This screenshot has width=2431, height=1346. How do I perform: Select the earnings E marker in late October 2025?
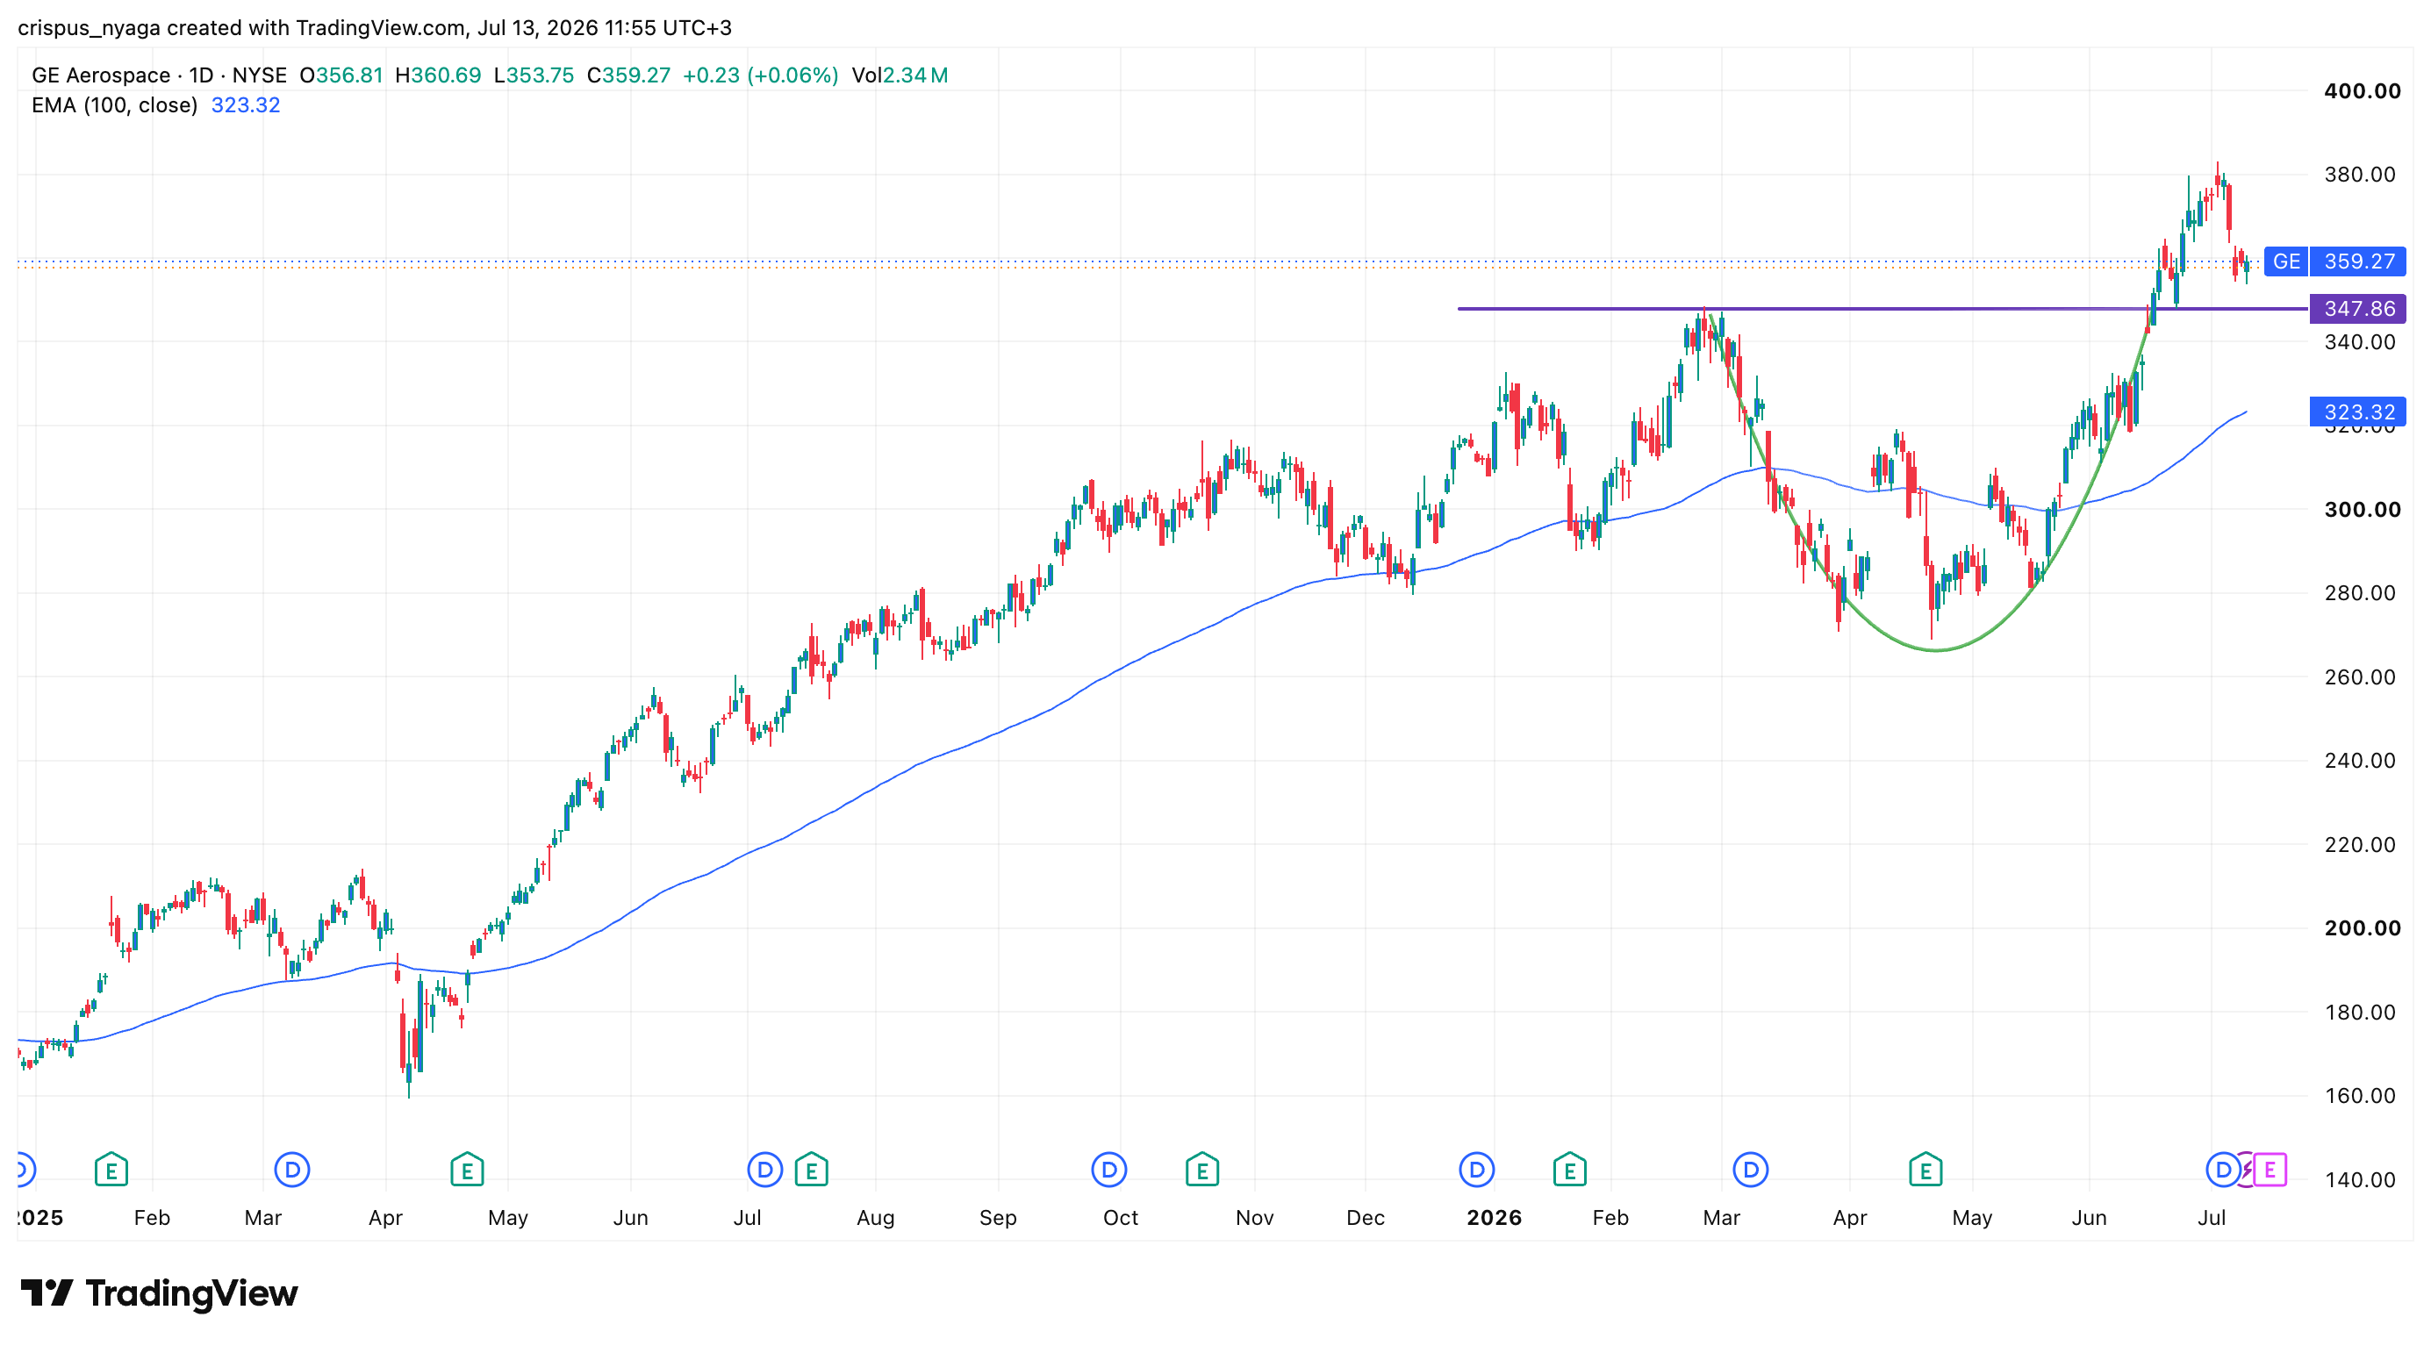tap(1202, 1170)
